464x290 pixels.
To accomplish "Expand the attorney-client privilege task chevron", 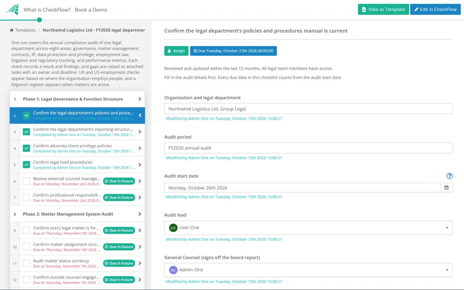I will coord(140,148).
